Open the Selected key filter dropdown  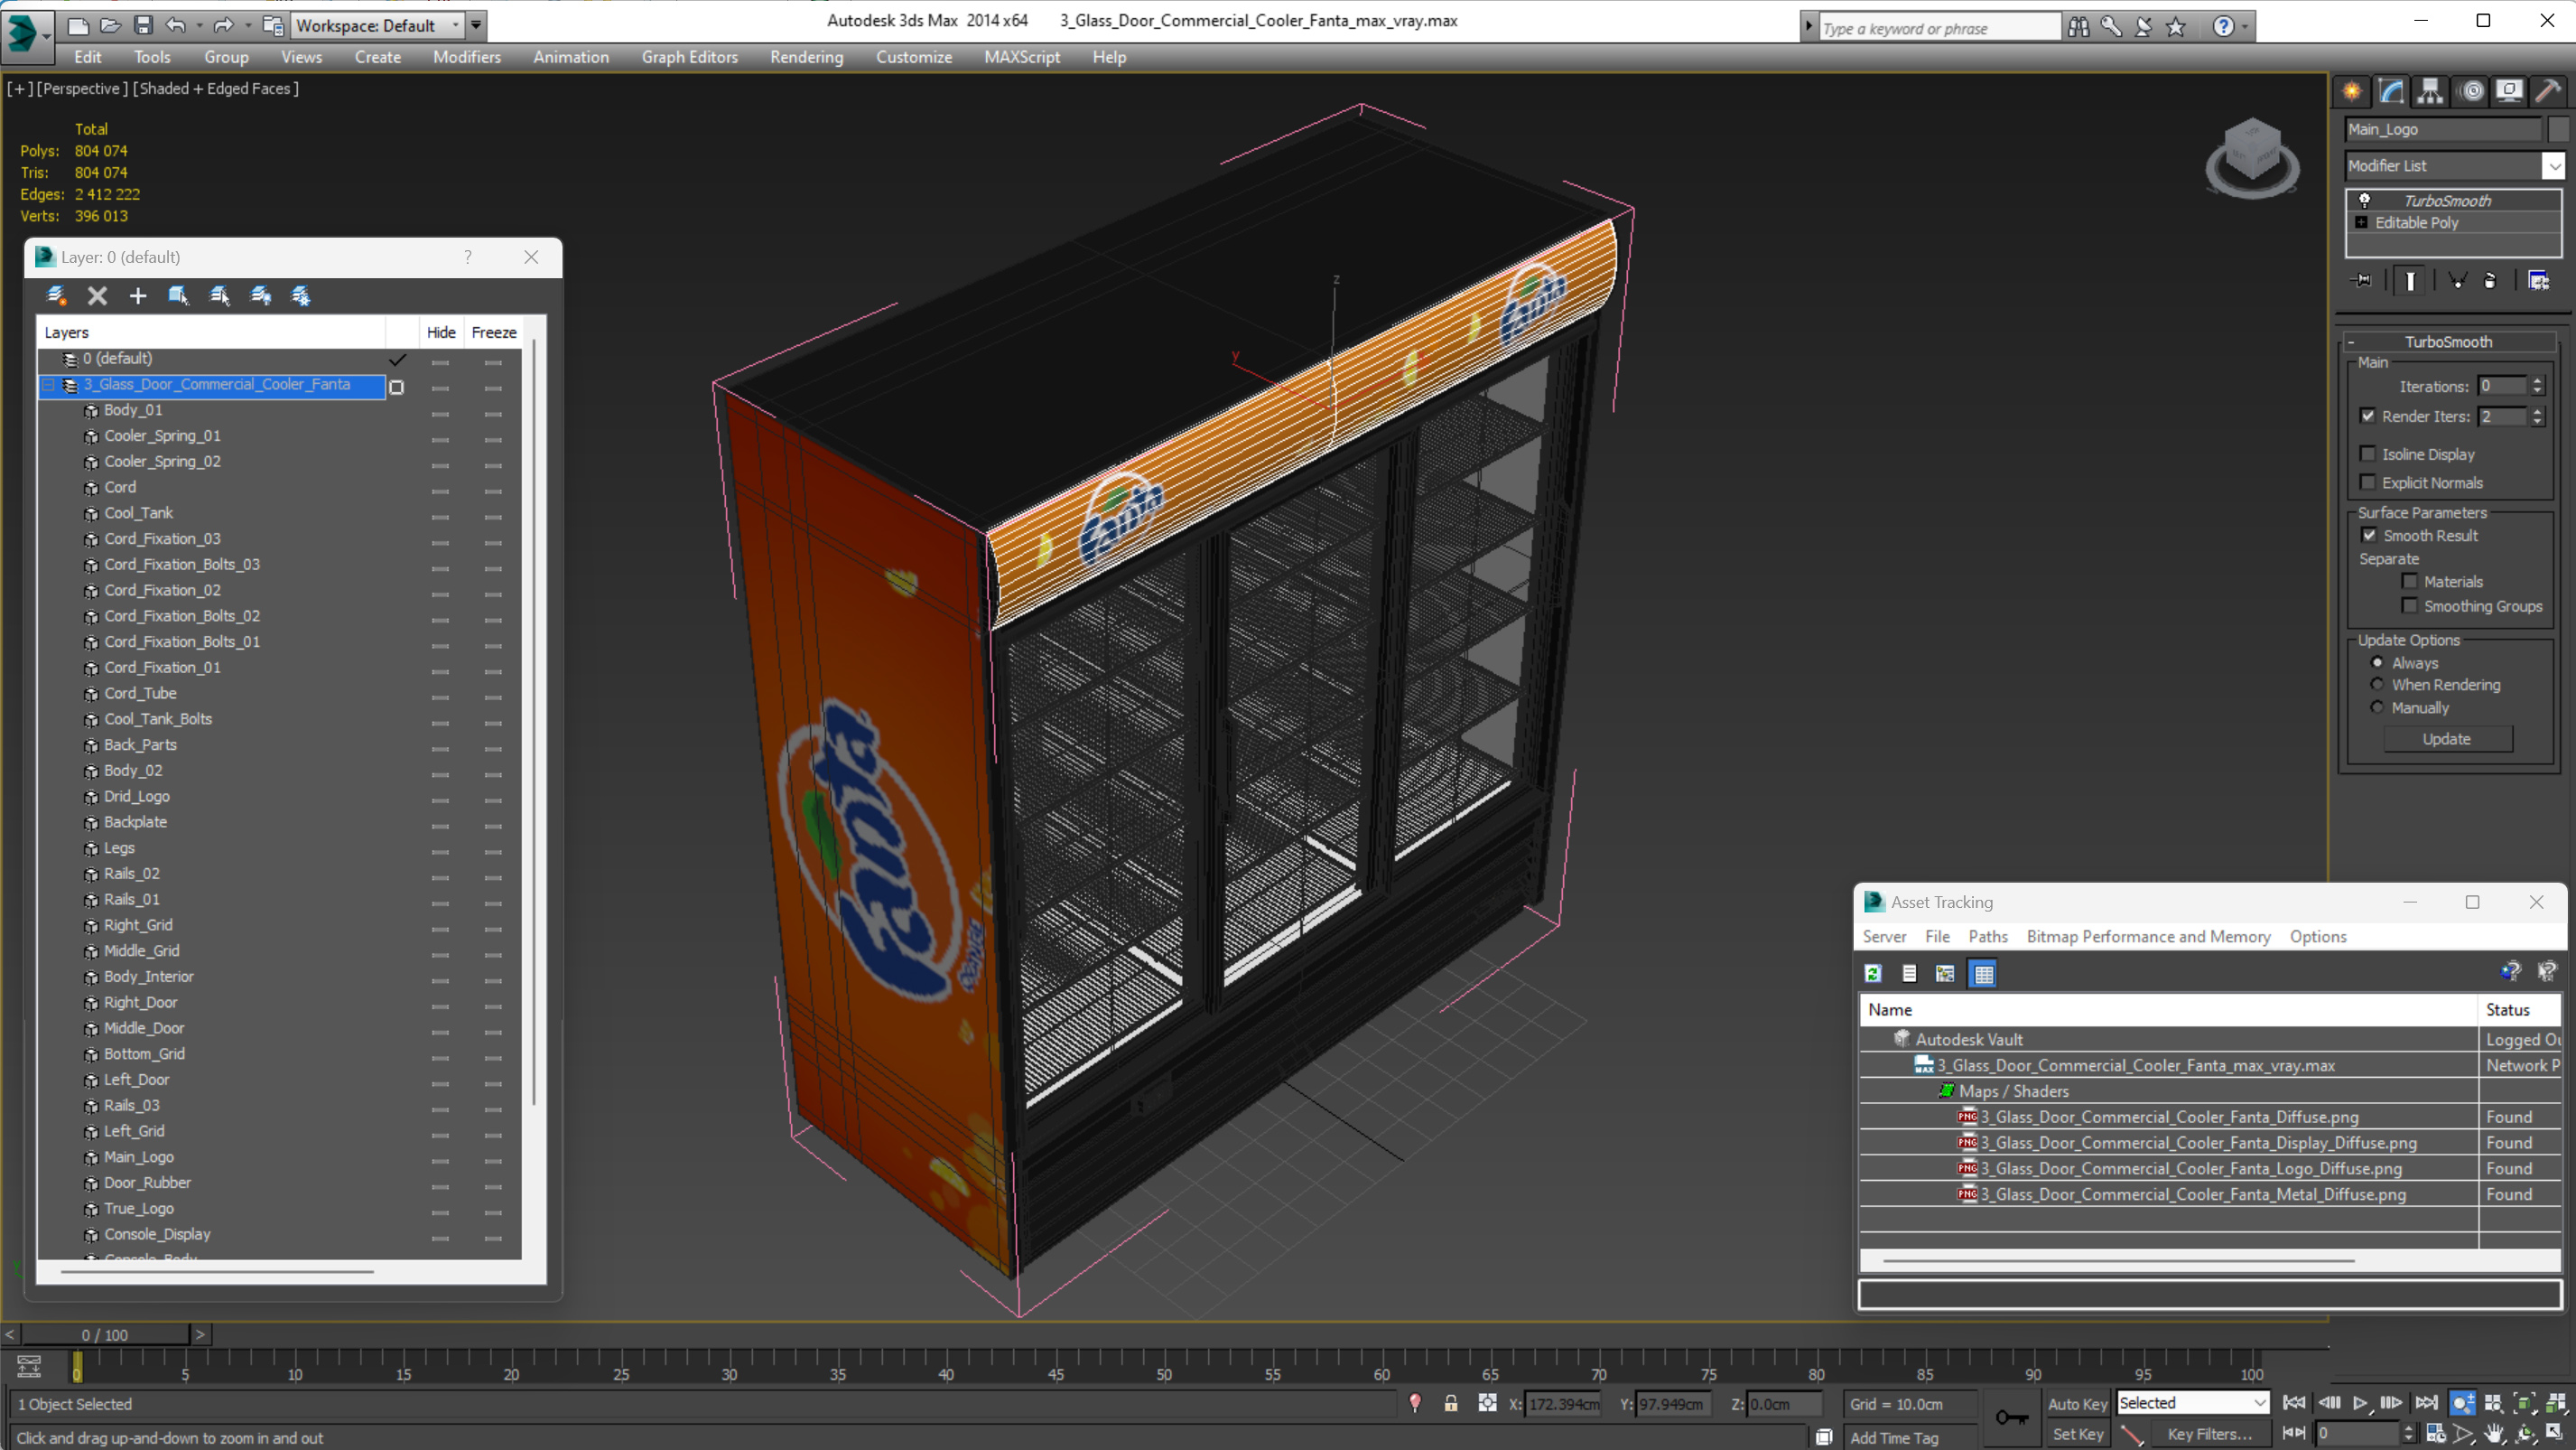(x=2191, y=1402)
